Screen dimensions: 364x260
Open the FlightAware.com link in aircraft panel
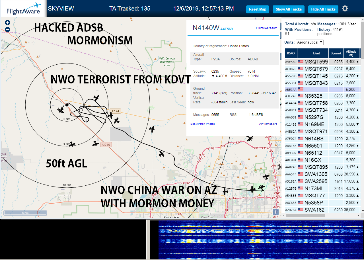pos(267,28)
